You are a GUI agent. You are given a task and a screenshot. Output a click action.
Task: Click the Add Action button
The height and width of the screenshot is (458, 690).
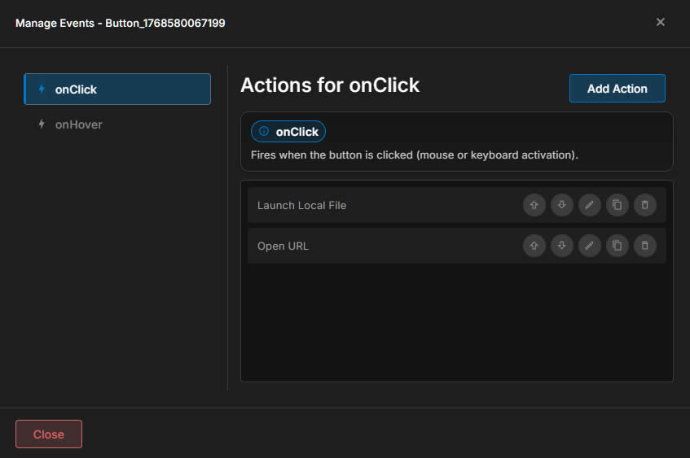(x=617, y=89)
